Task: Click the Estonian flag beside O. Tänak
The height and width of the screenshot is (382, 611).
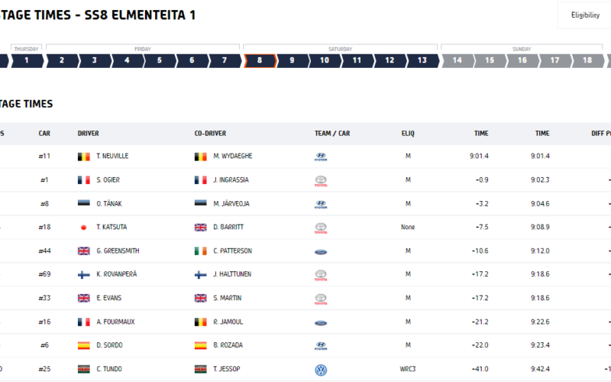Action: [x=83, y=203]
